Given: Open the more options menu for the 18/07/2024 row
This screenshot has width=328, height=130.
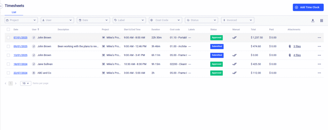Looking at the screenshot, I should [x=319, y=64].
